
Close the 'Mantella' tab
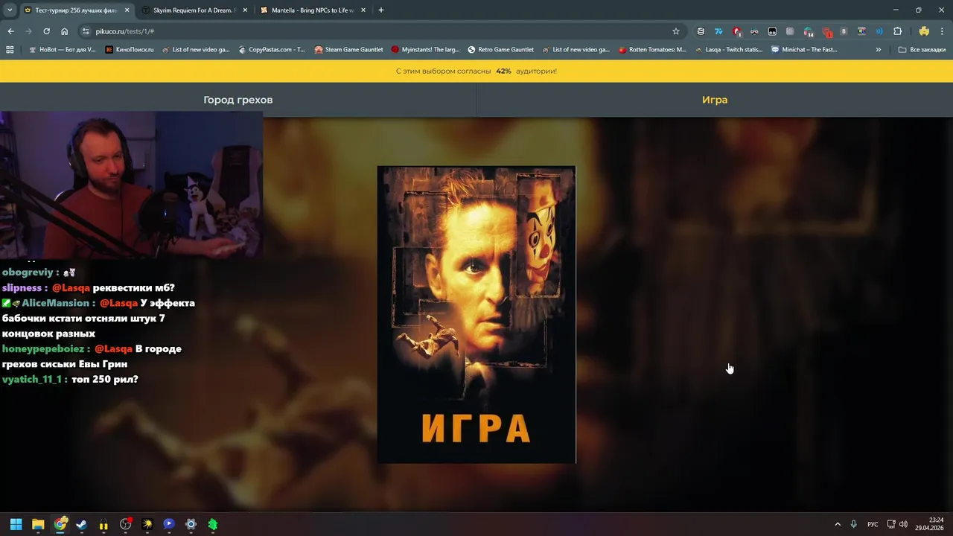tap(364, 10)
